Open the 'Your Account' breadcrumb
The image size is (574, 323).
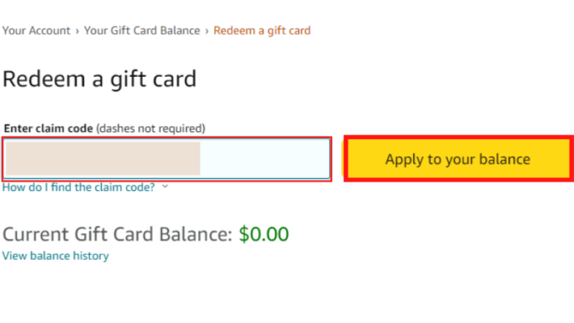tap(36, 30)
